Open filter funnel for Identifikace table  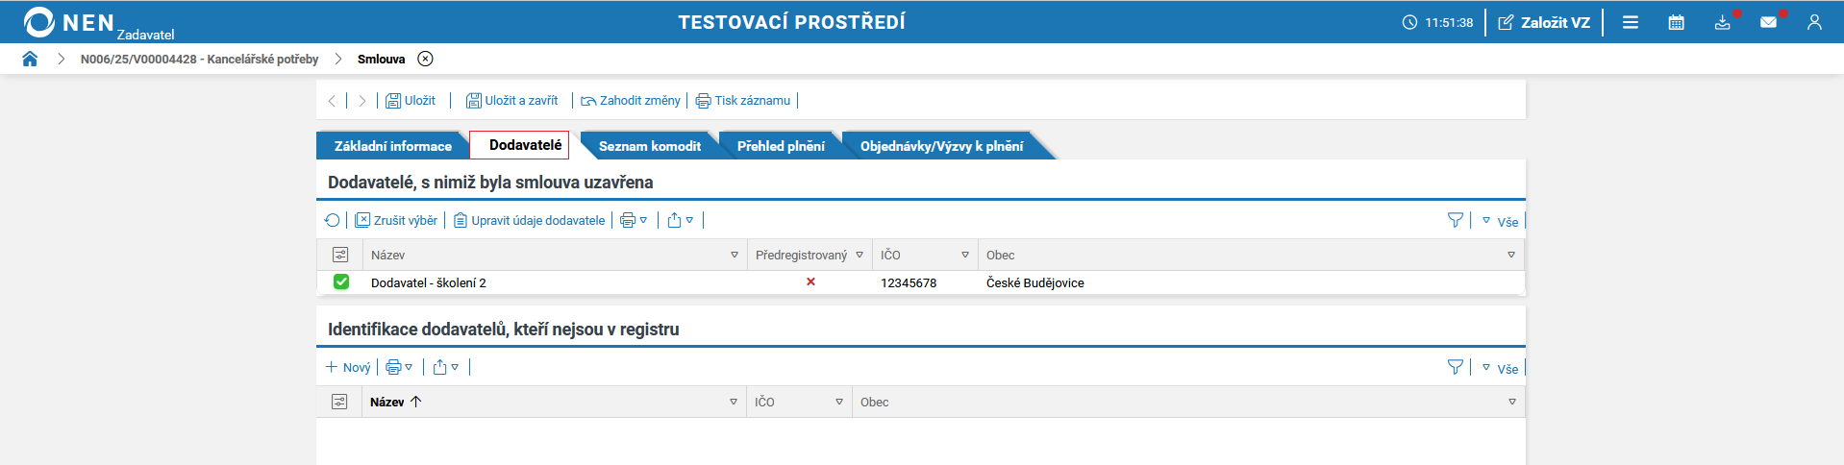tap(1456, 367)
